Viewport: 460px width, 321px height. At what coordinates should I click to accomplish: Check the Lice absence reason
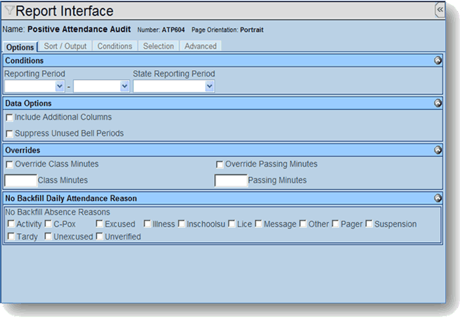click(232, 224)
